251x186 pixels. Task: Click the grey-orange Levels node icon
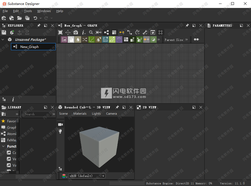(146, 40)
